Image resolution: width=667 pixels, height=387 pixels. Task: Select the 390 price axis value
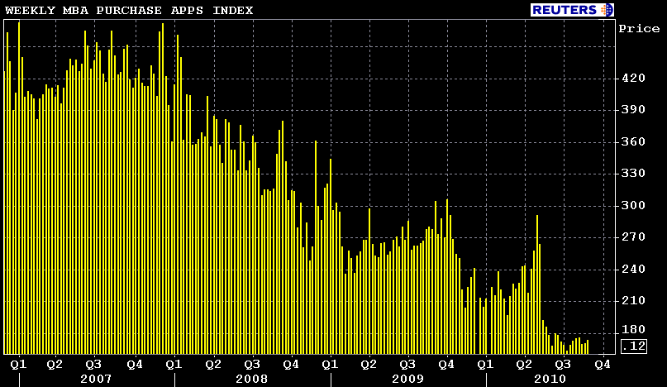[x=632, y=110]
